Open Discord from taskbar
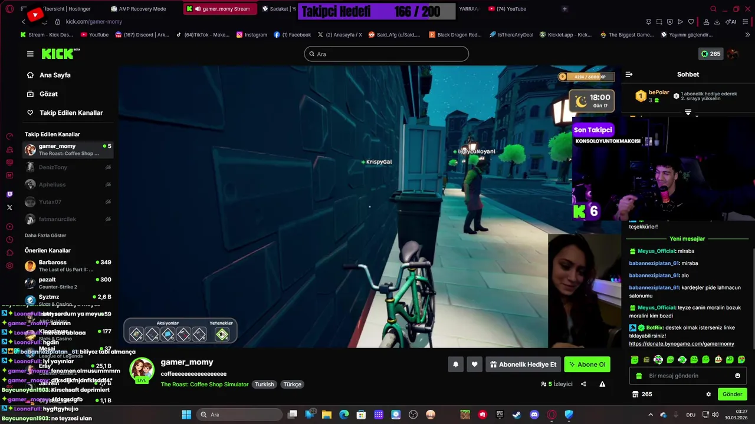The width and height of the screenshot is (755, 424). click(534, 415)
